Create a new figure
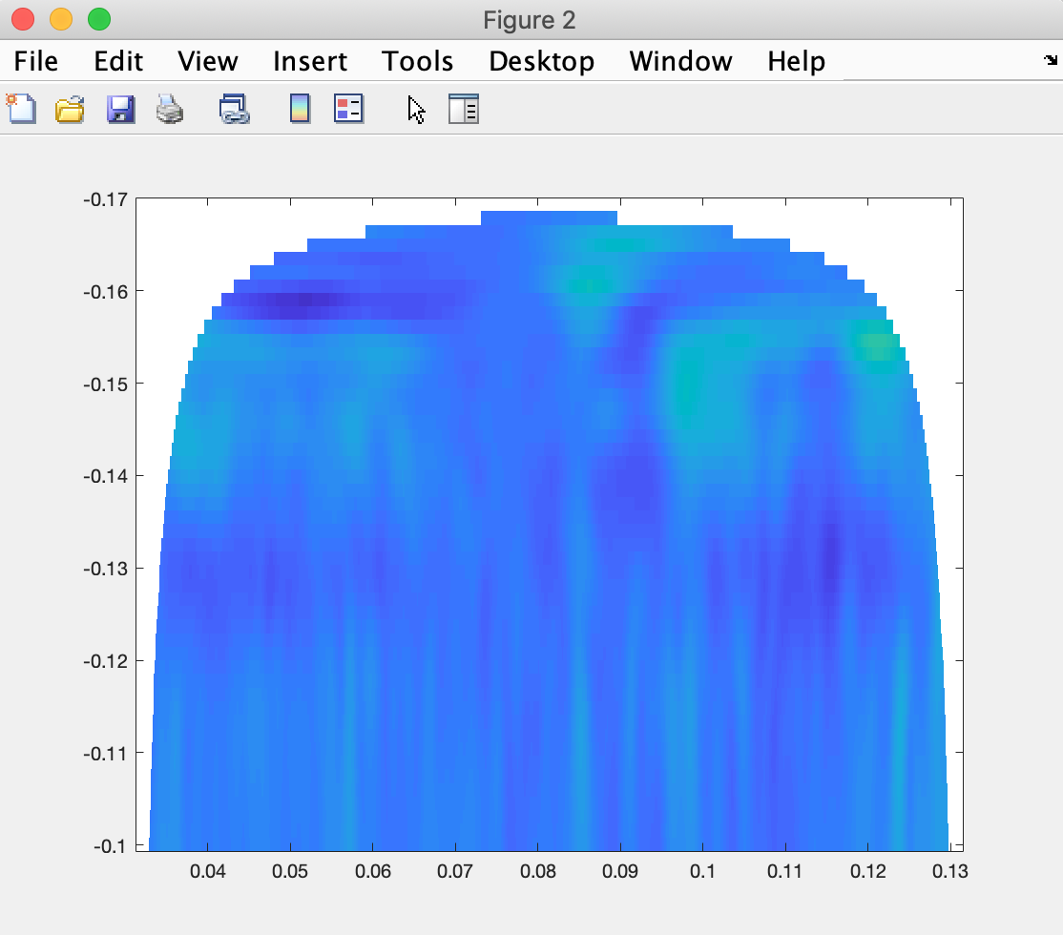 point(21,110)
